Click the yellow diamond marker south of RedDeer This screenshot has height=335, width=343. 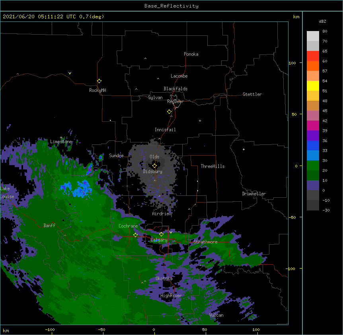(x=169, y=112)
